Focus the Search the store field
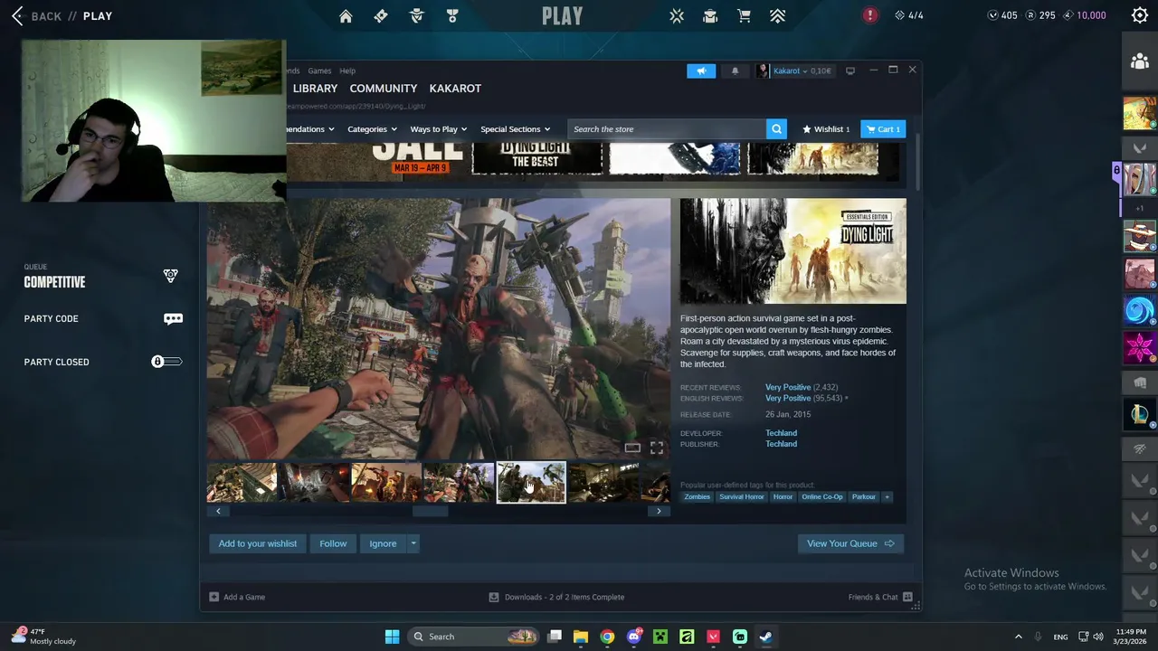 pyautogui.click(x=665, y=129)
